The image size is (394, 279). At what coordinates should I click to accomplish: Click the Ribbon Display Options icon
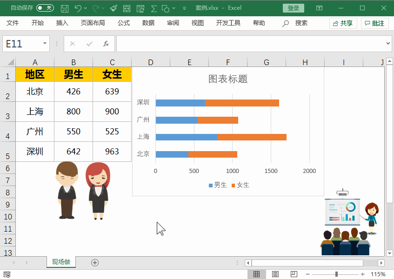[x=319, y=8]
